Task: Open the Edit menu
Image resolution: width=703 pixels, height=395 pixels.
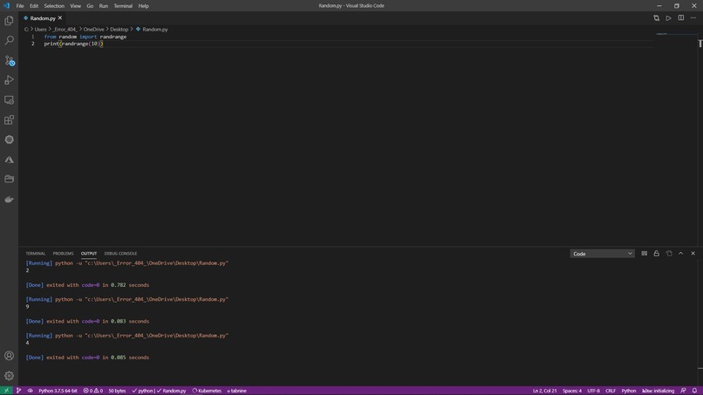Action: pyautogui.click(x=34, y=6)
